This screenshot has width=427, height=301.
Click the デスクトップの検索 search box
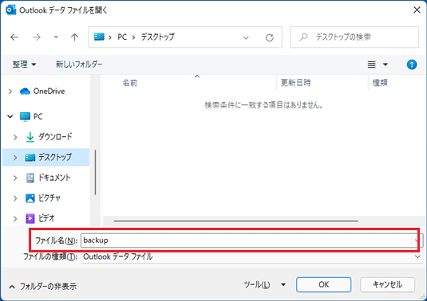(x=354, y=37)
